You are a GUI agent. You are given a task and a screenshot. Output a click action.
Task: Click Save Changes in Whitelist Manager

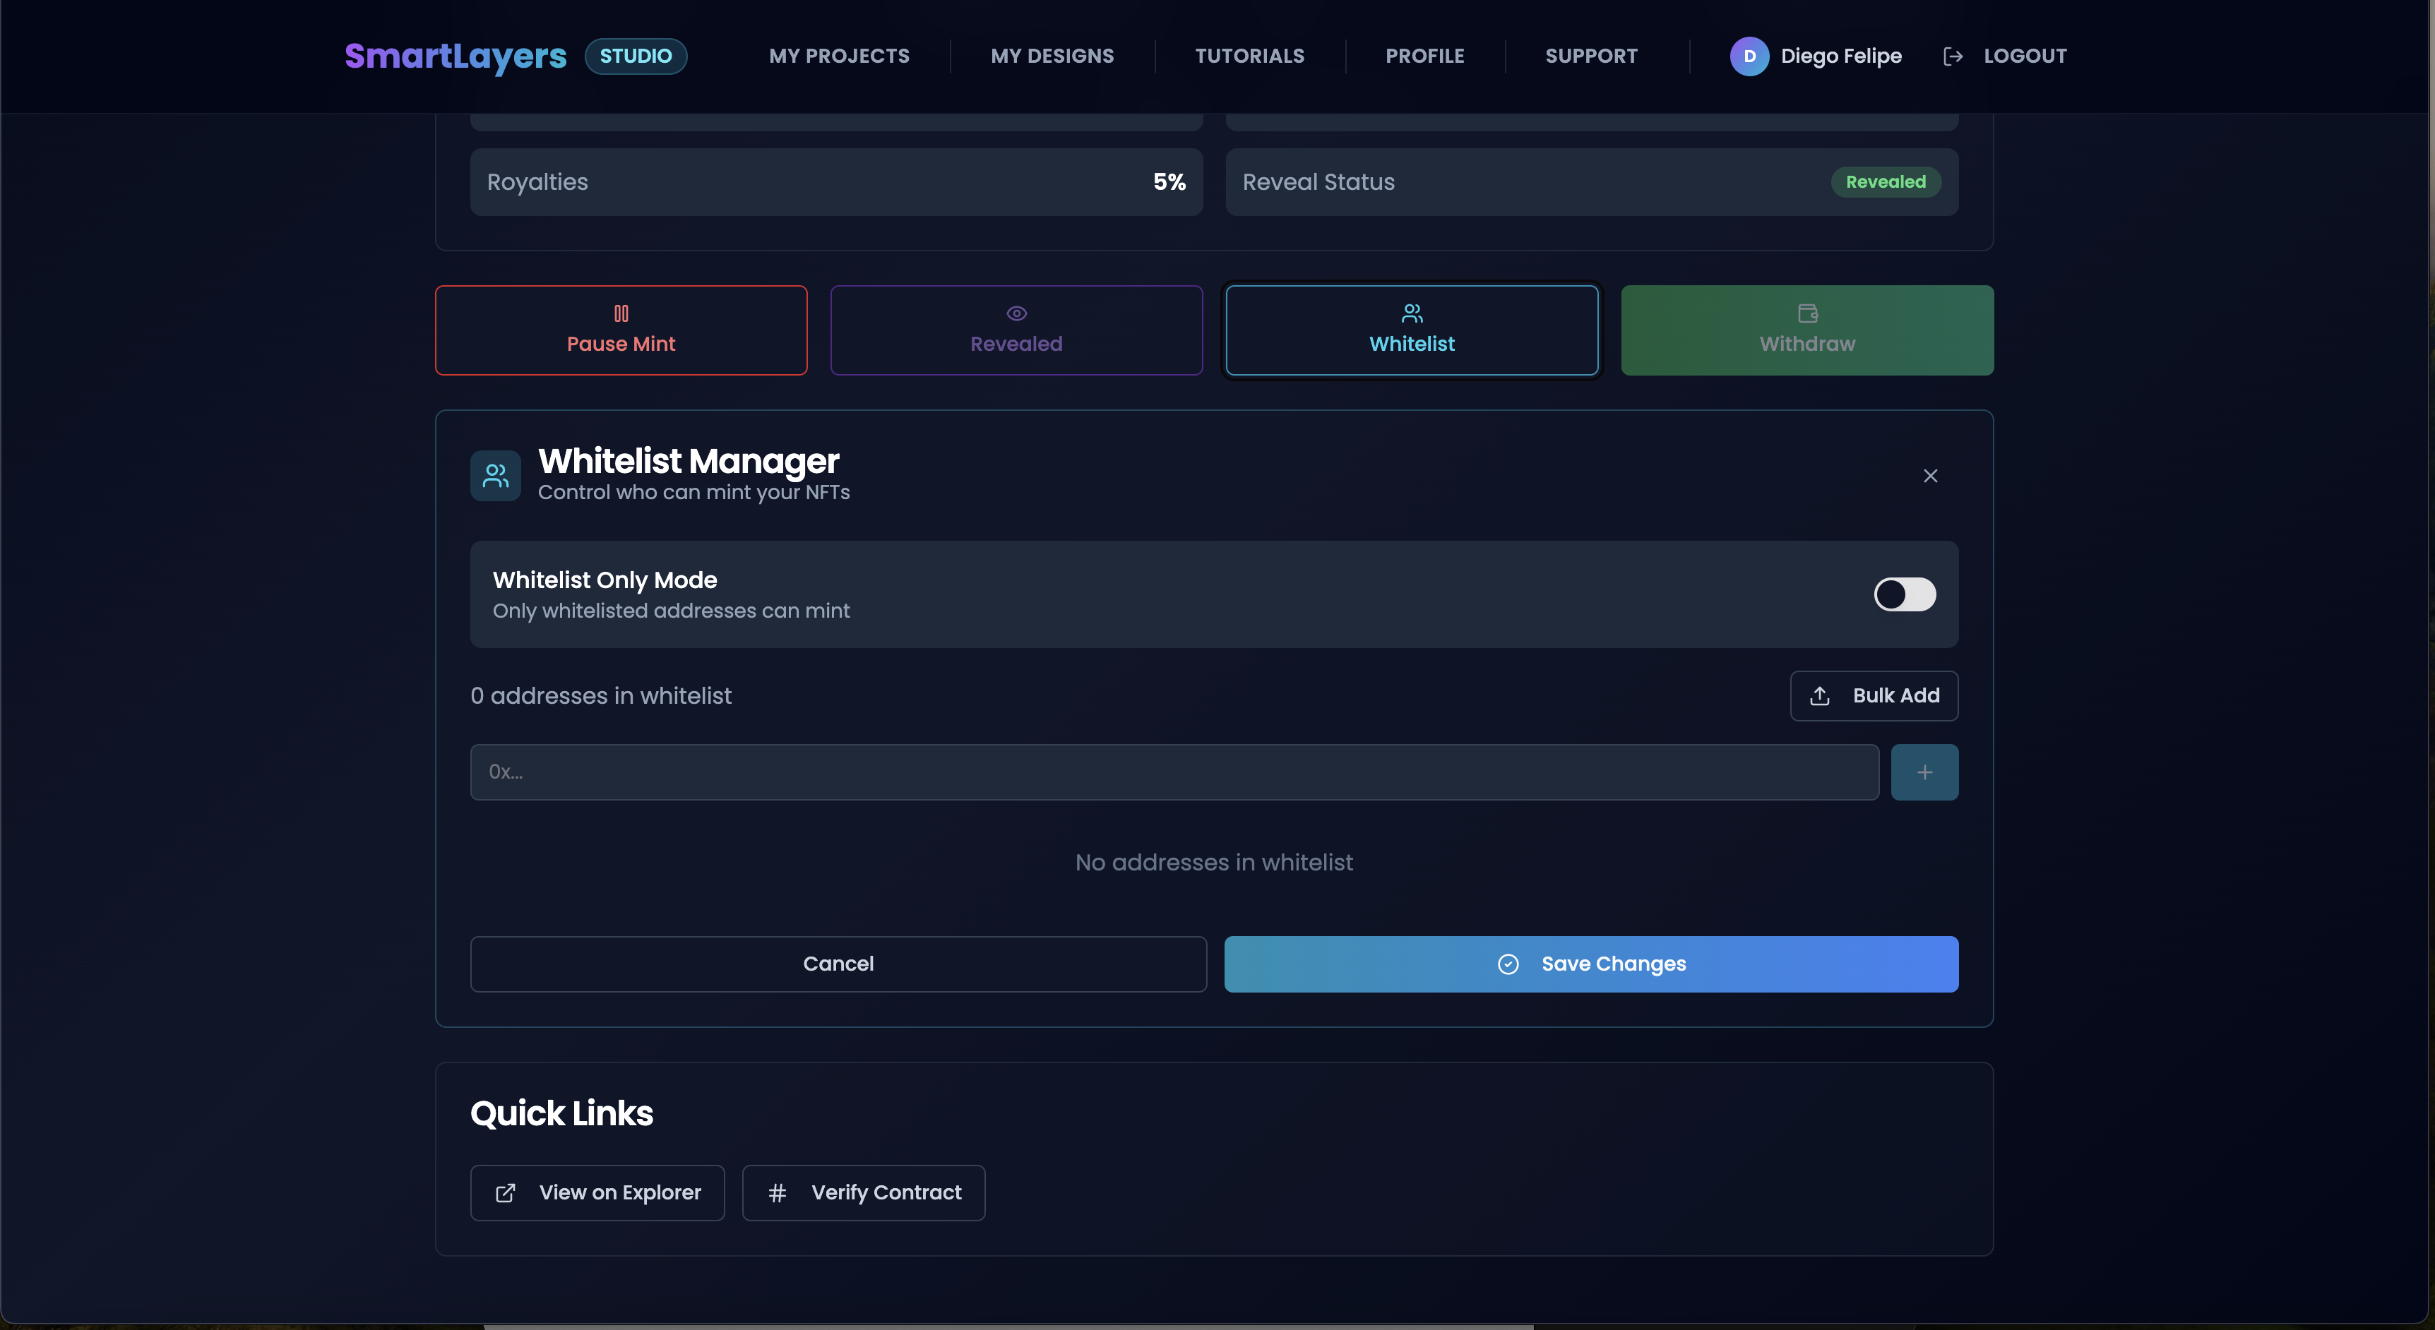click(x=1592, y=964)
